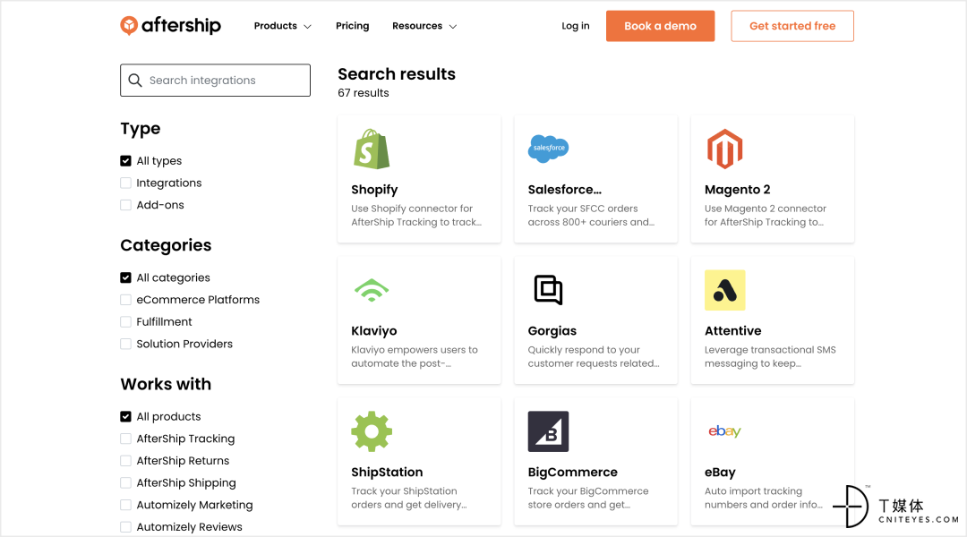
Task: Uncheck the All categories checkbox
Action: pos(126,277)
